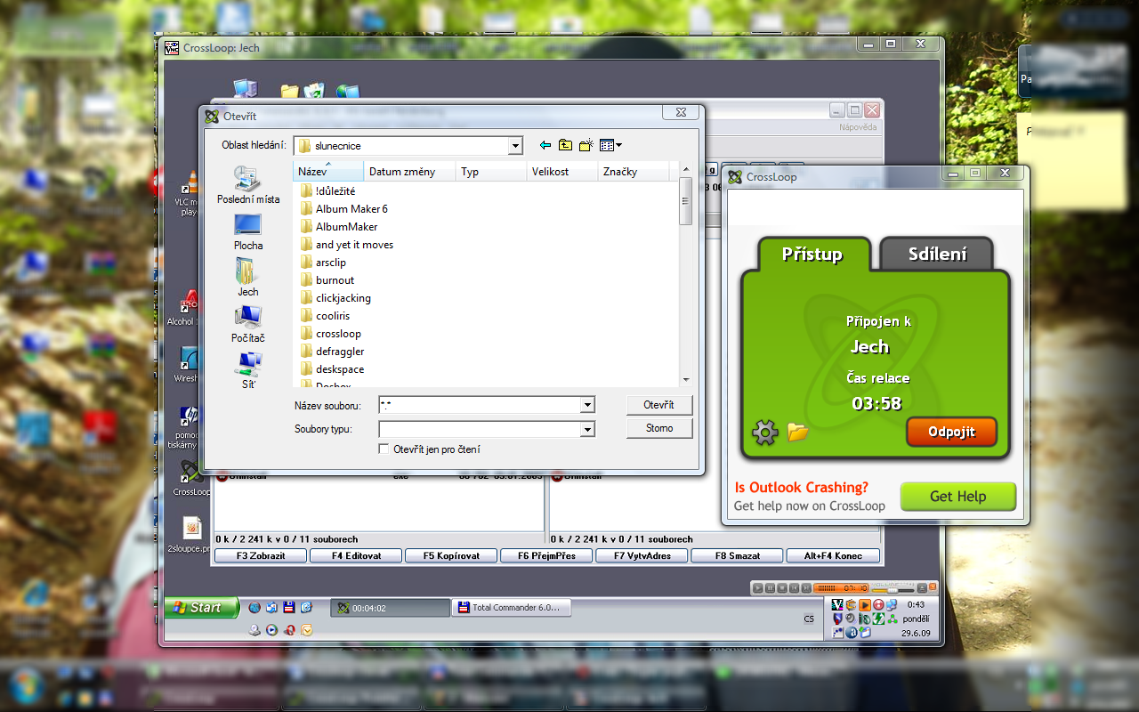
Task: Click F6 PřejmPřes in Total Commander
Action: (x=546, y=555)
